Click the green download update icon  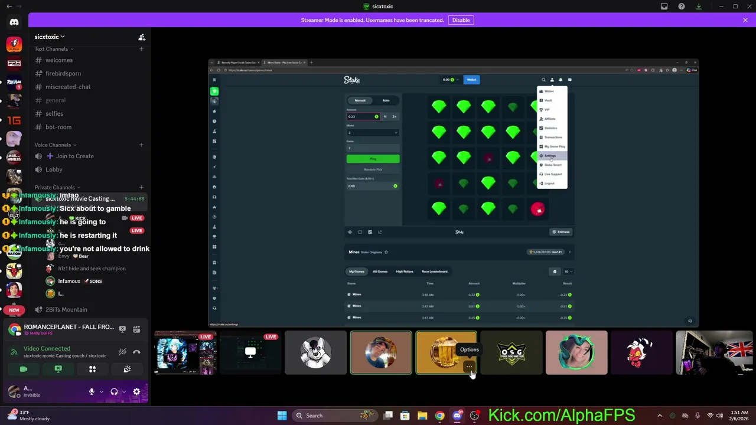(699, 6)
